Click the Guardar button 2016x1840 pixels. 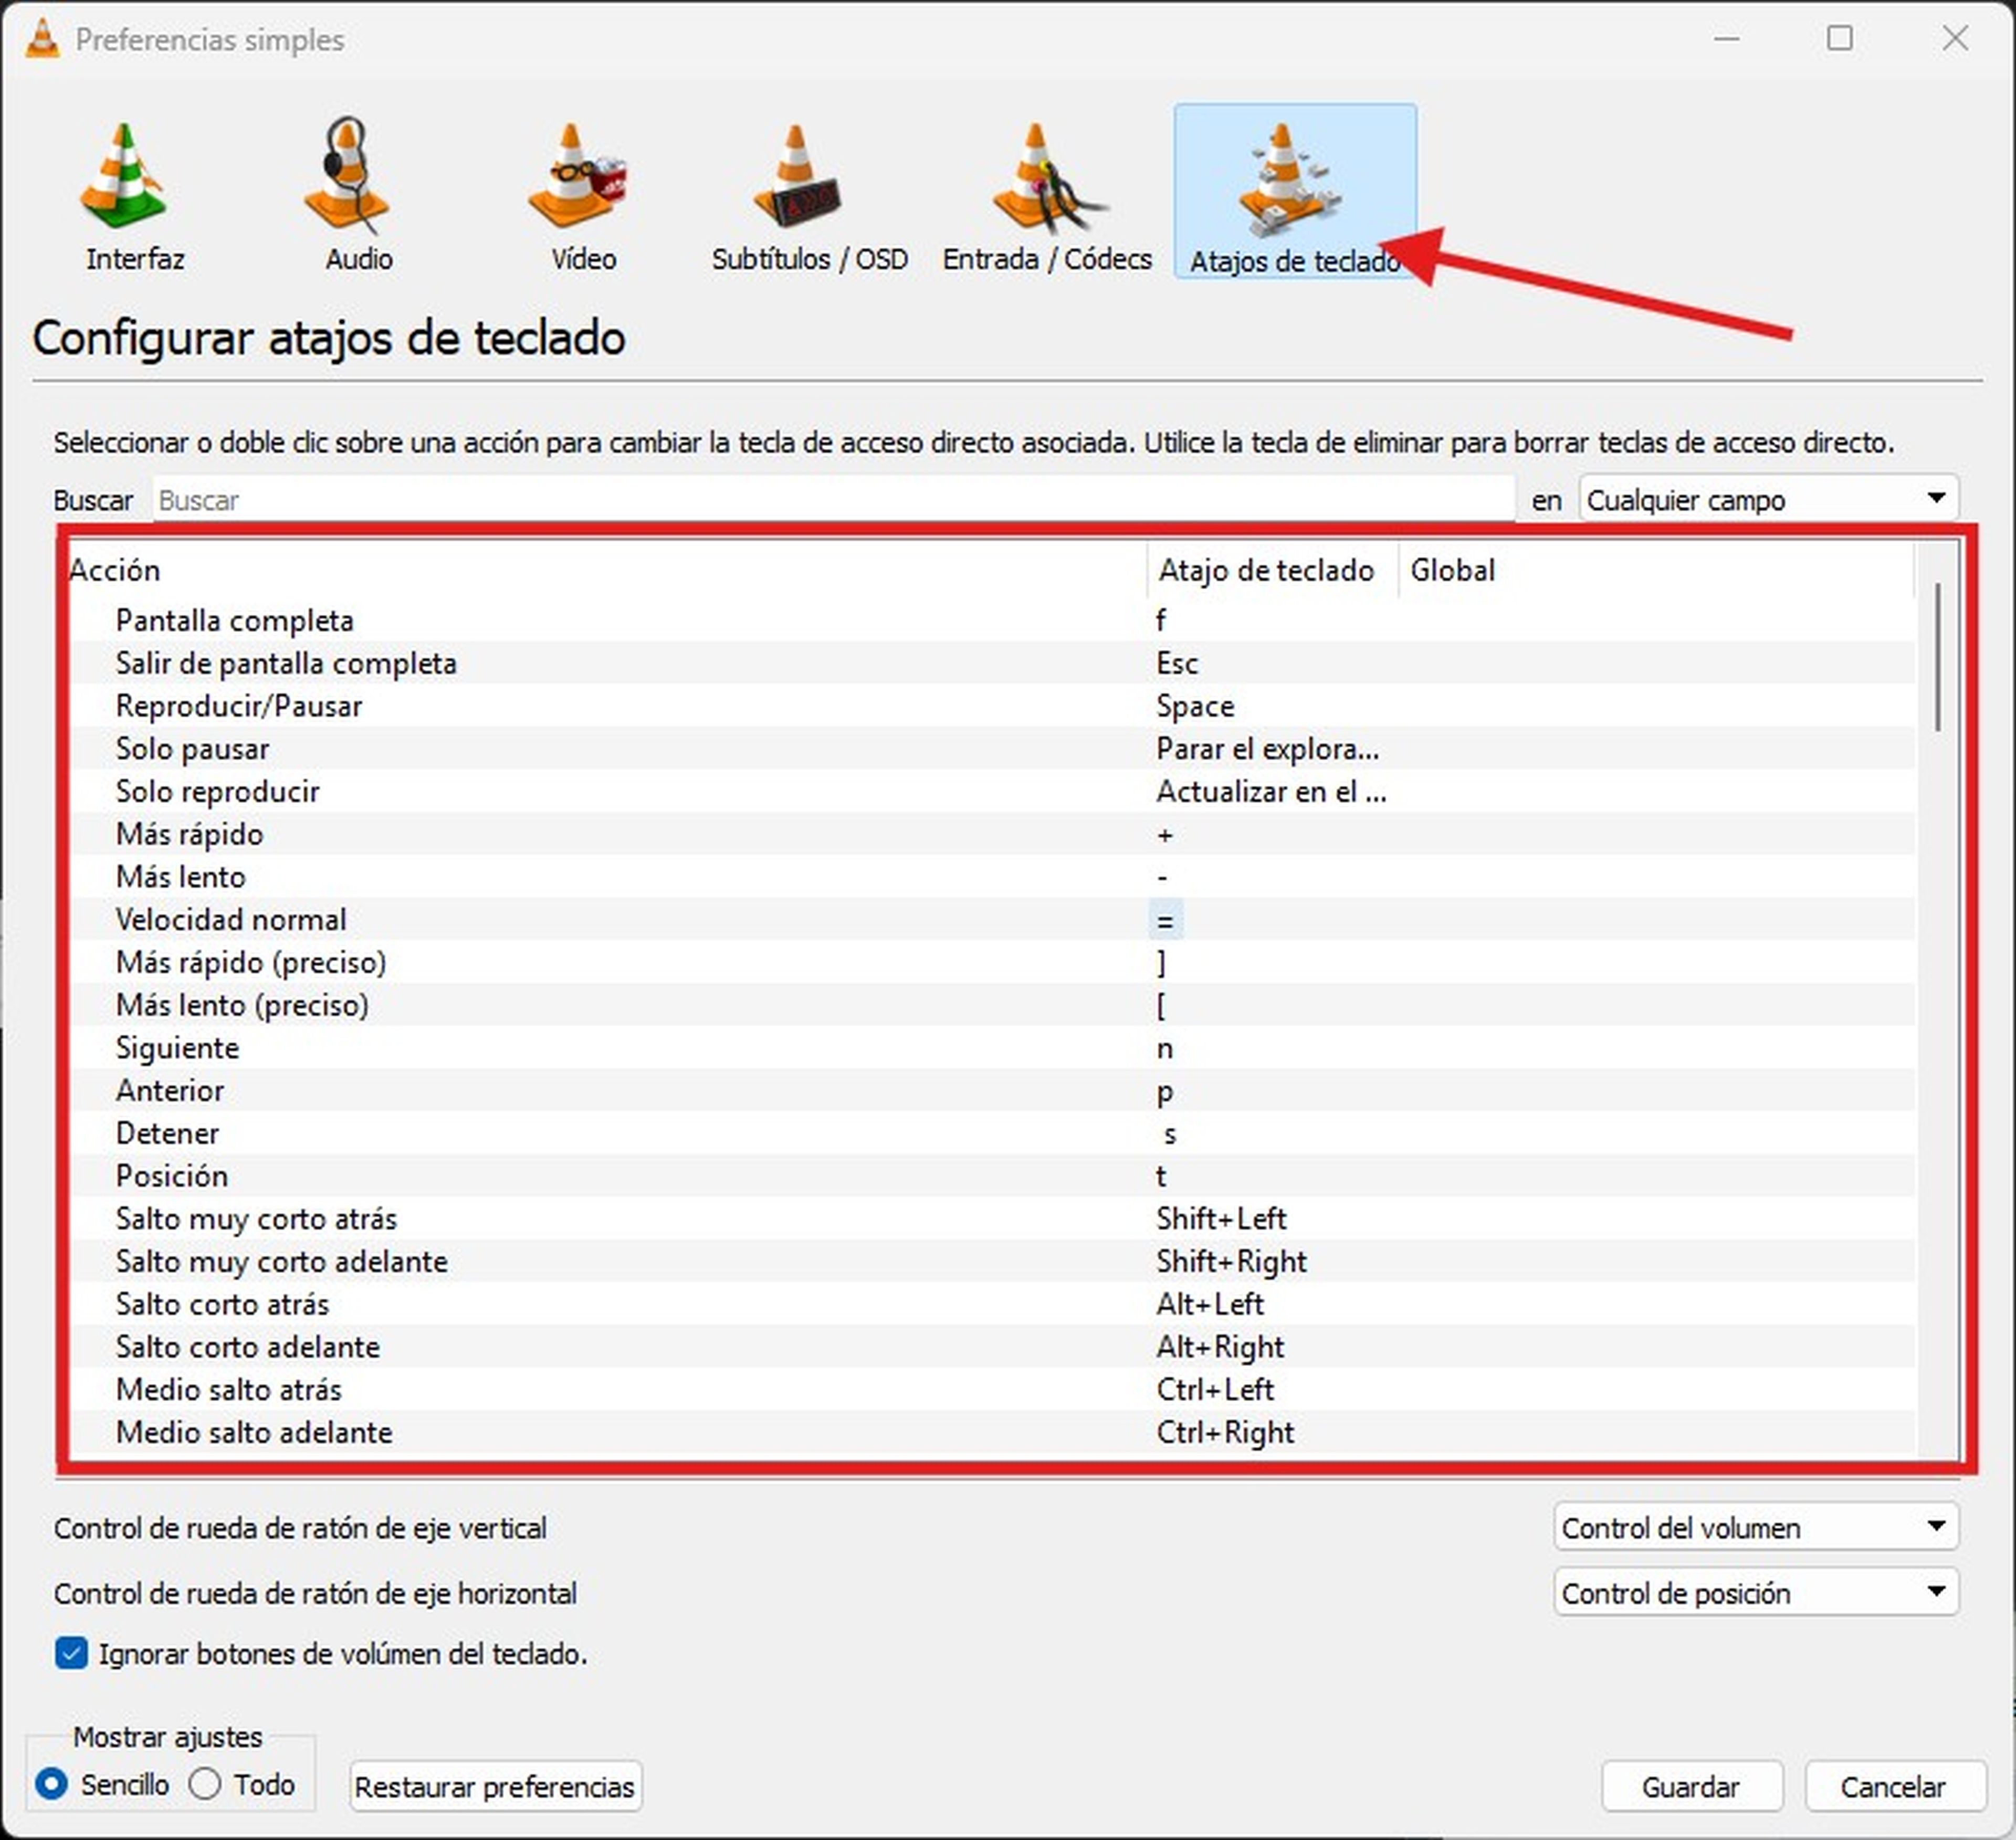coord(1691,1786)
